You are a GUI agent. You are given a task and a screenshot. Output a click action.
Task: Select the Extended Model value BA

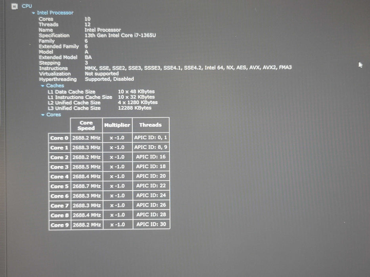[88, 57]
